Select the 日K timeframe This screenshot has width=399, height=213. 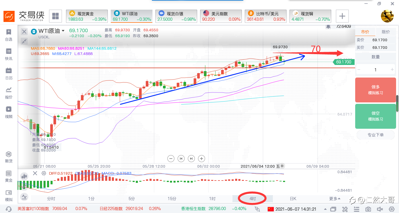[293, 199]
